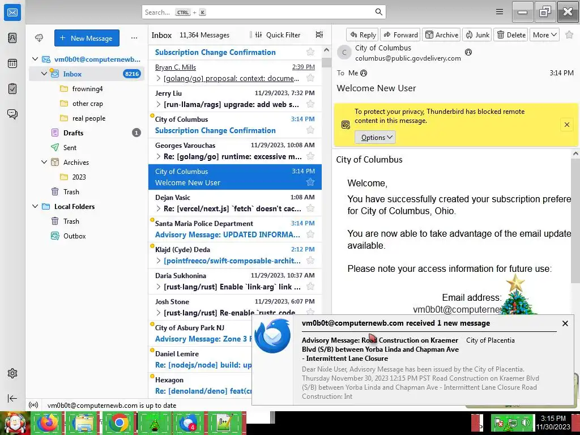Image resolution: width=580 pixels, height=435 pixels.
Task: Open the other crap folder
Action: pyautogui.click(x=87, y=104)
